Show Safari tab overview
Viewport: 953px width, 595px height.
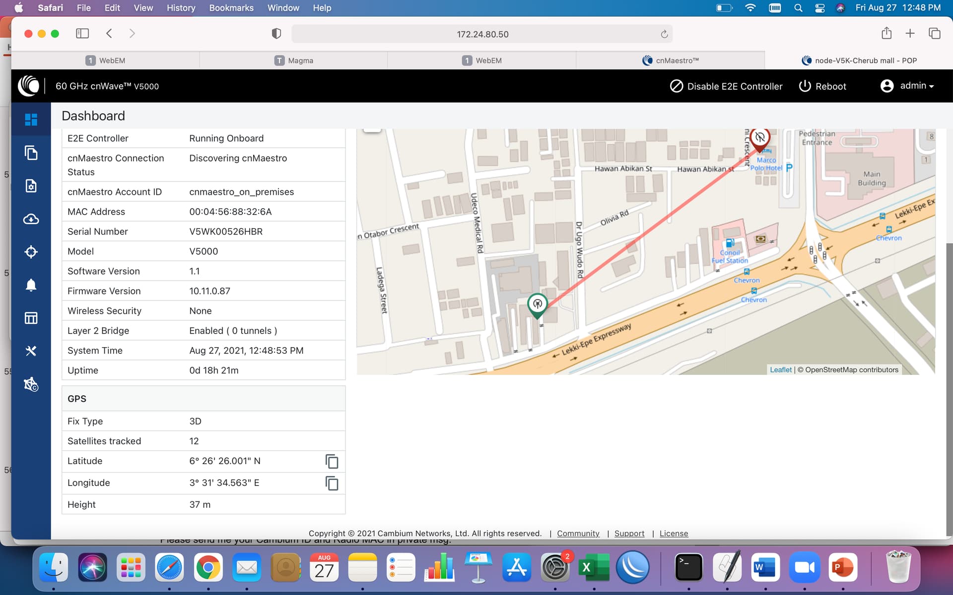(934, 33)
